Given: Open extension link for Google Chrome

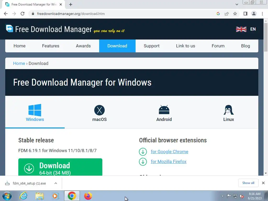Looking at the screenshot, I should point(169,152).
